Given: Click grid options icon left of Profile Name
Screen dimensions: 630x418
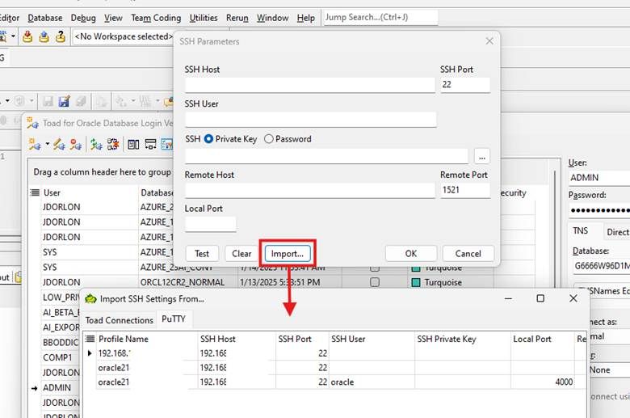Looking at the screenshot, I should 90,339.
